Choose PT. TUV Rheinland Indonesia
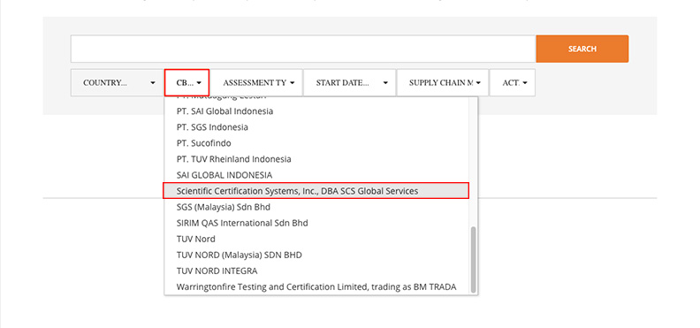The height and width of the screenshot is (328, 700). click(317, 159)
